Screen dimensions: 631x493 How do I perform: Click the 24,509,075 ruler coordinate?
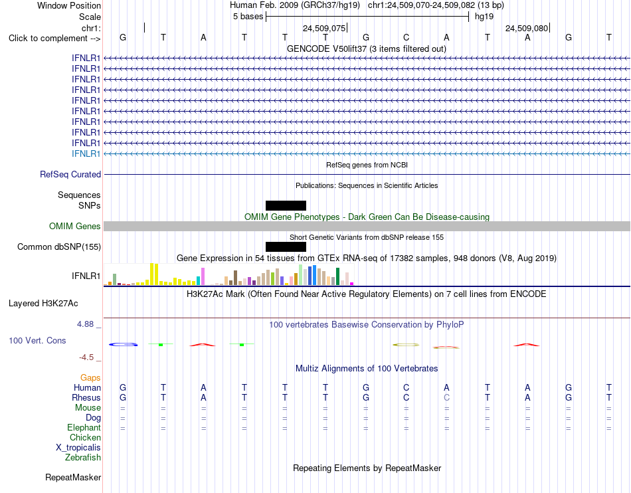coord(324,28)
